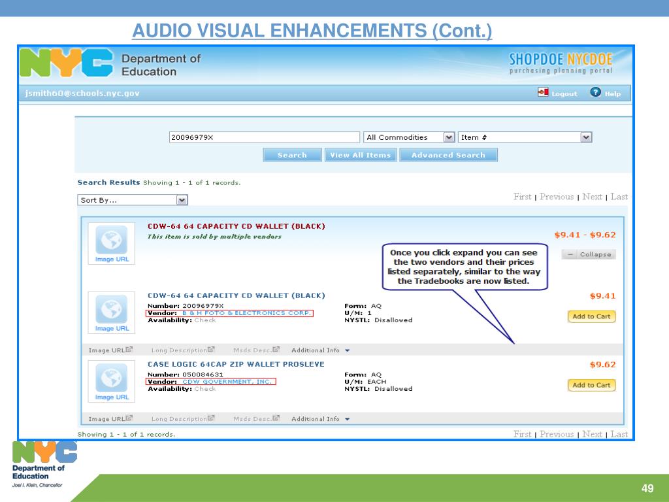Image resolution: width=669 pixels, height=502 pixels.
Task: Expand Additional Info for the Case Logic listing
Action: [x=320, y=419]
